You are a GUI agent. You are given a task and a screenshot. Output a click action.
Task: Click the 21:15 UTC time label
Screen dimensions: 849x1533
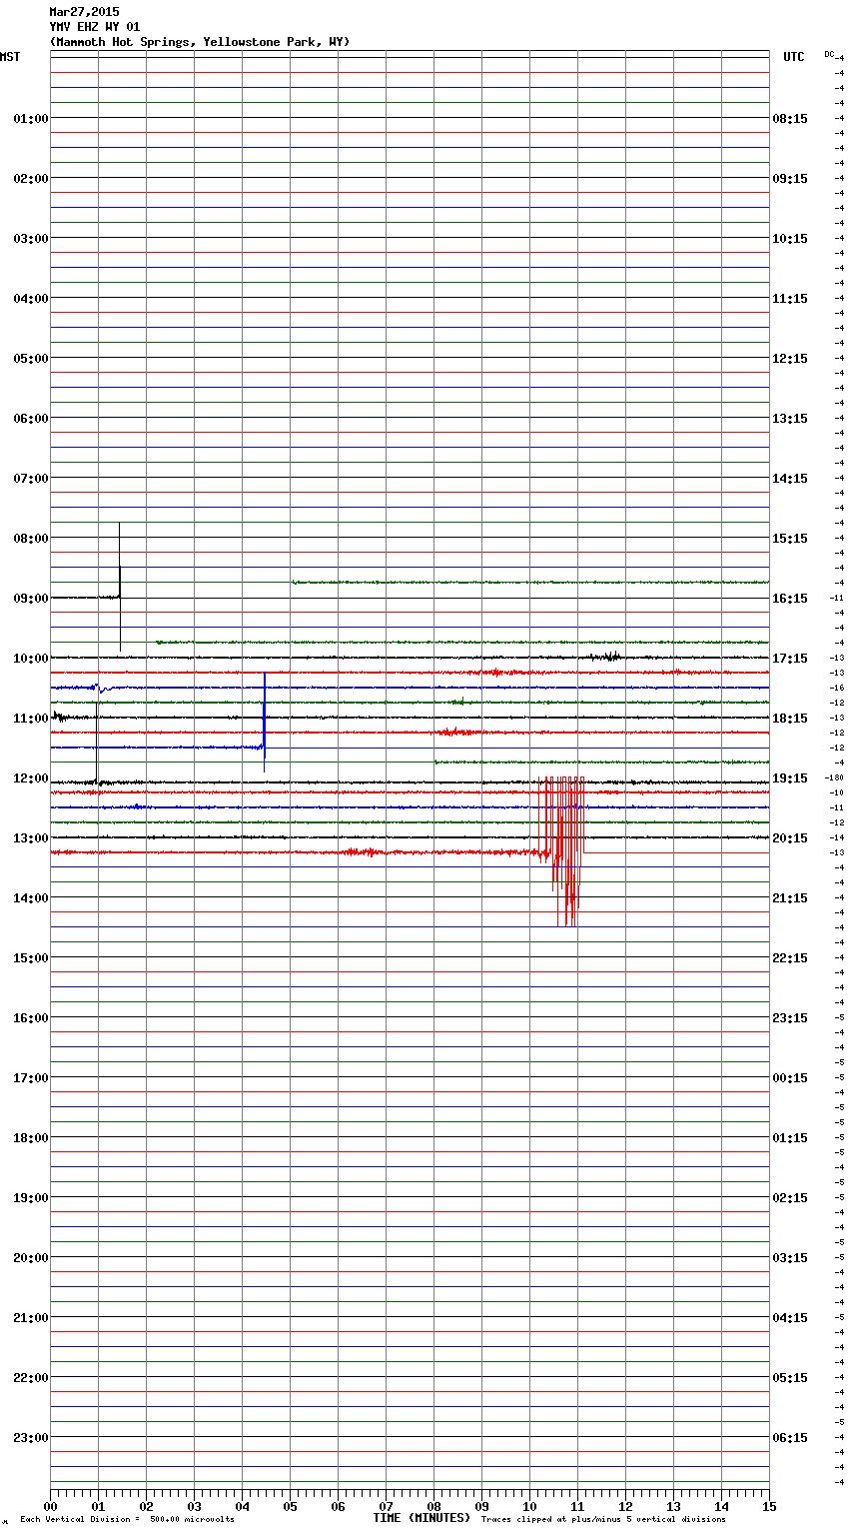(790, 898)
